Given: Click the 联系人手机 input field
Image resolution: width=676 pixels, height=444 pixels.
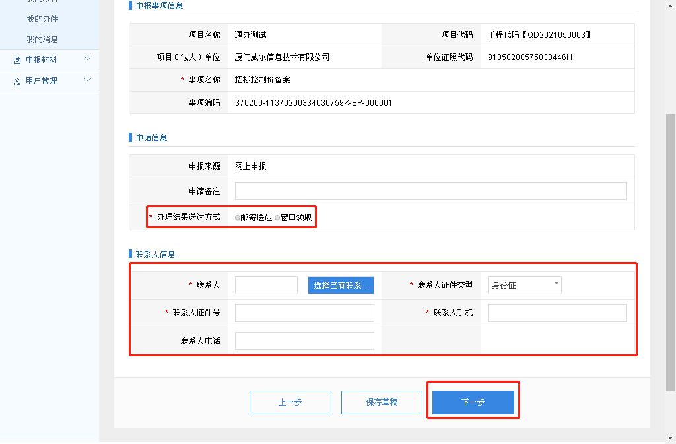Looking at the screenshot, I should tap(557, 313).
